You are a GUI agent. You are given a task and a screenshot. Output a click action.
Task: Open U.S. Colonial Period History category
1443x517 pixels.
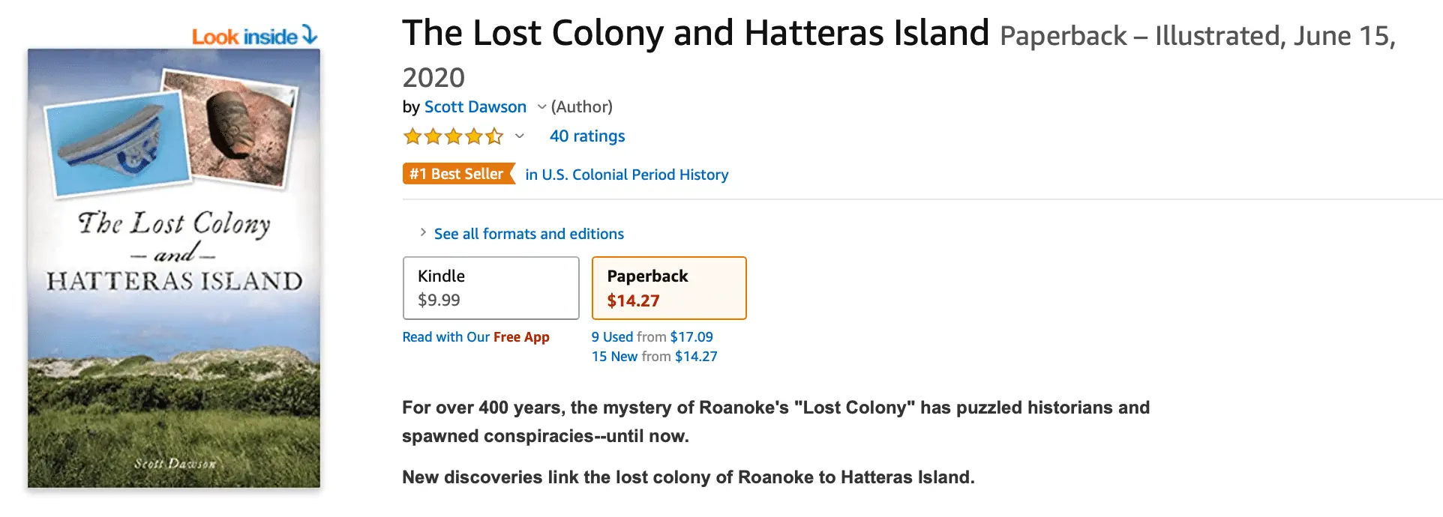627,175
